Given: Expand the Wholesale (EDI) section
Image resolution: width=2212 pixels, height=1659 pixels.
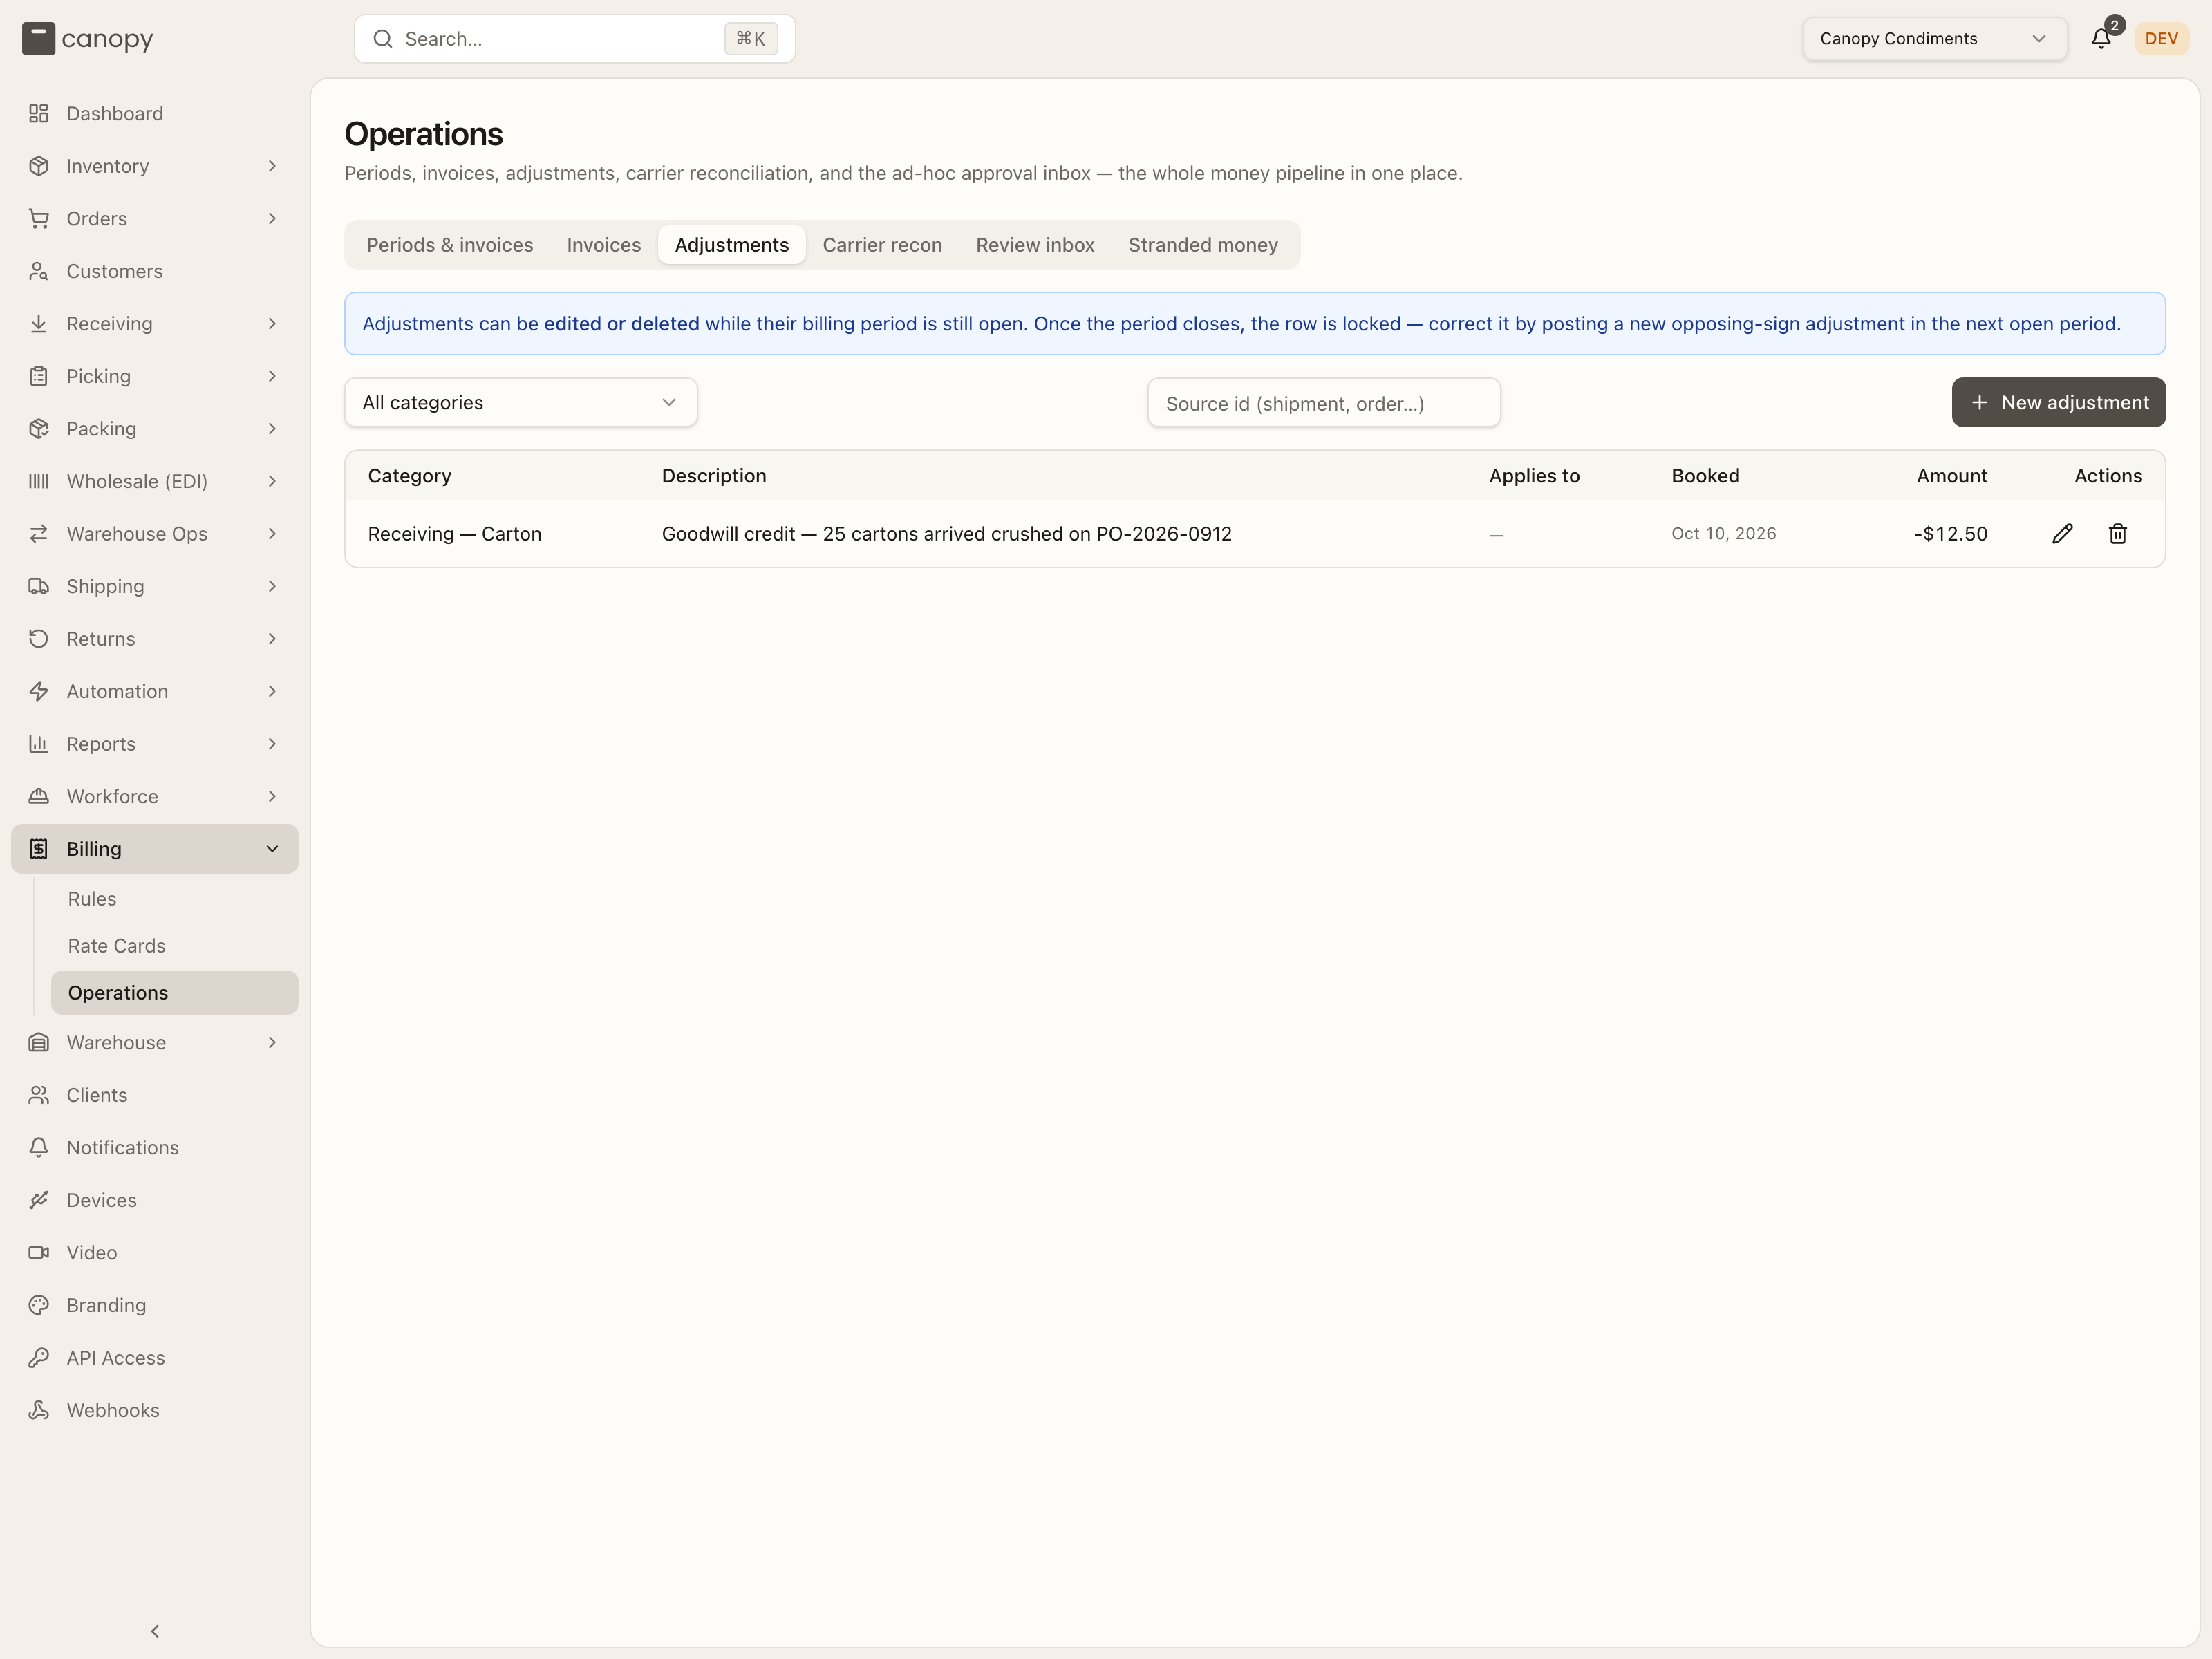Looking at the screenshot, I should 155,481.
